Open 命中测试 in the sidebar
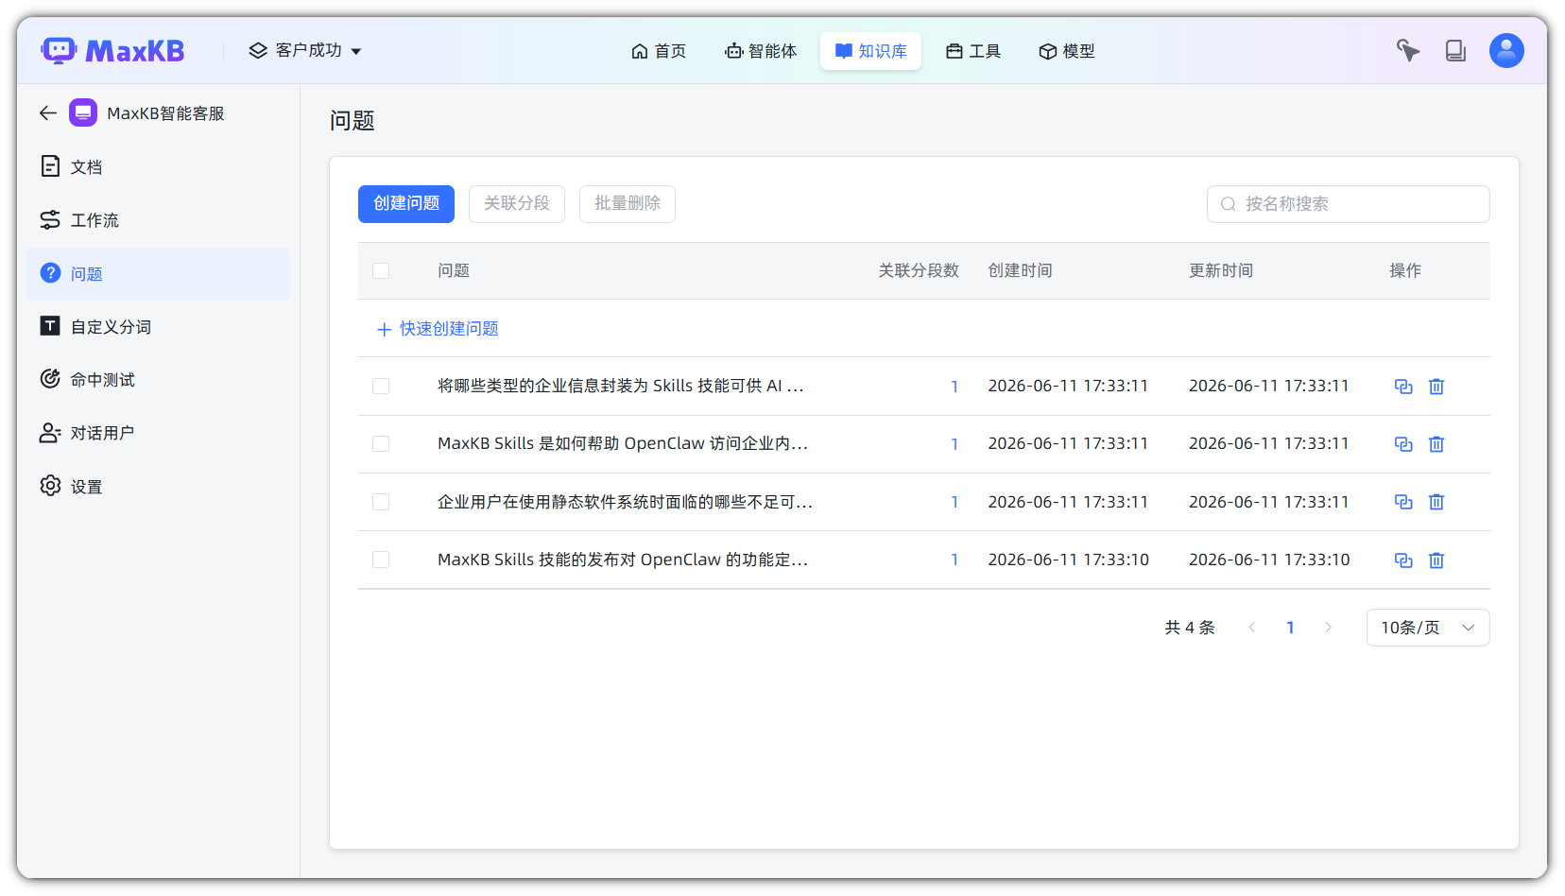This screenshot has height=896, width=1565. pos(159,380)
